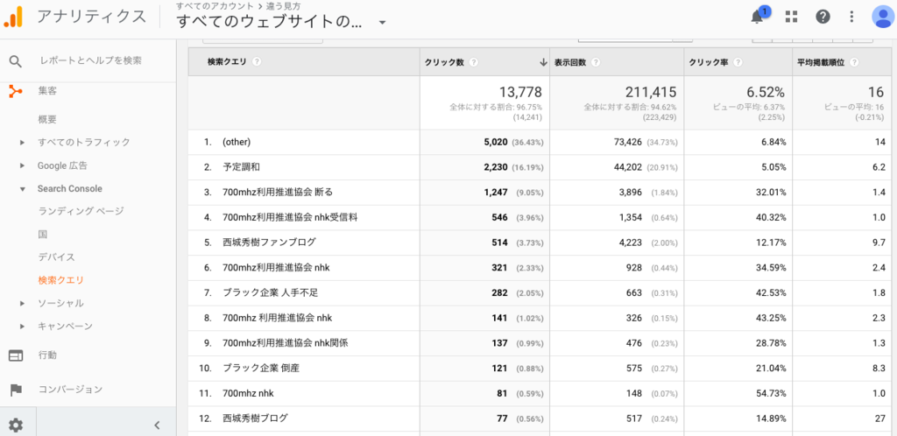
Task: Open the 集客 section
Action: click(x=47, y=90)
